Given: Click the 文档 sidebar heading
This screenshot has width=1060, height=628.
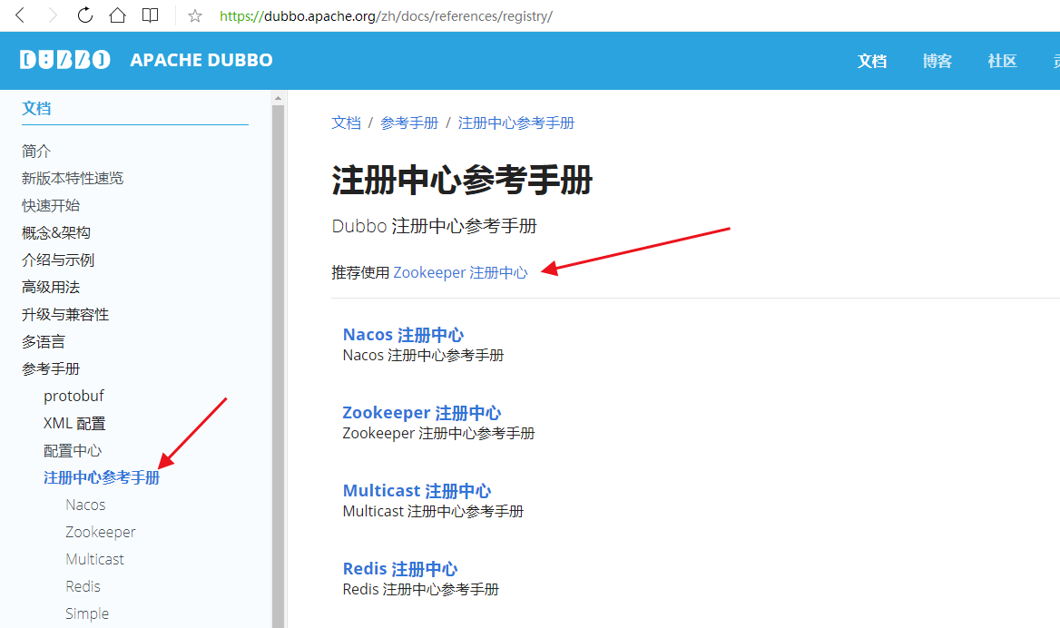Looking at the screenshot, I should [36, 108].
